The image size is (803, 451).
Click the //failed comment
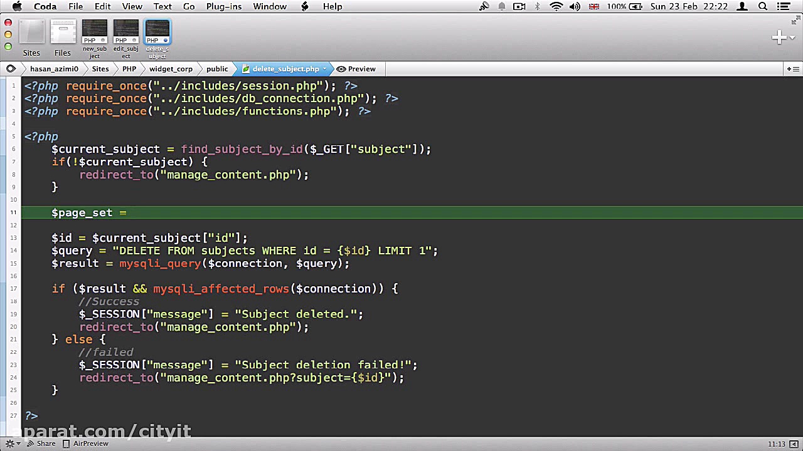coord(106,352)
